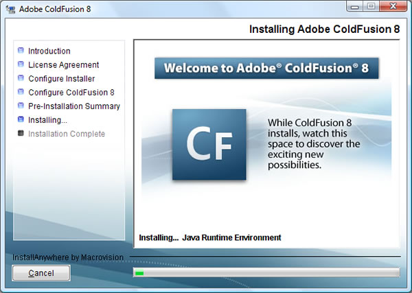Click the installer icon in title bar
Screen dimensions: 412x293
click(11, 9)
